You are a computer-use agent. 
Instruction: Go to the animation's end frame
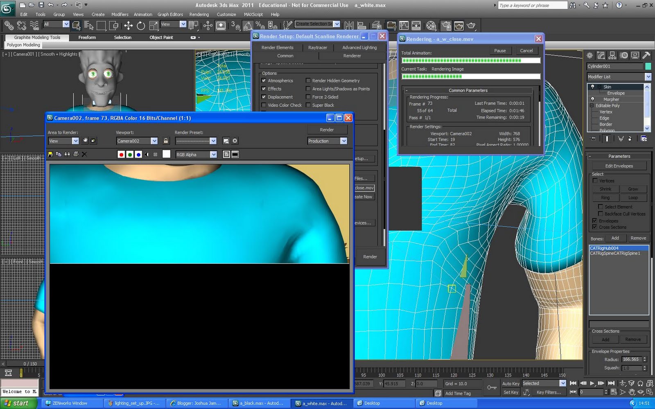611,383
